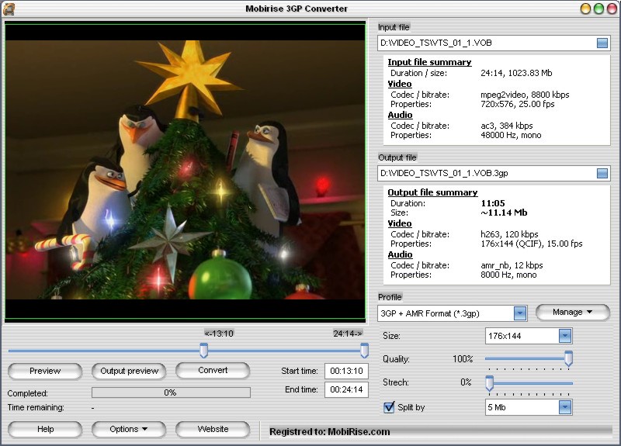Click the 'Time remaining:' label
This screenshot has height=446, width=621.
pyautogui.click(x=36, y=407)
